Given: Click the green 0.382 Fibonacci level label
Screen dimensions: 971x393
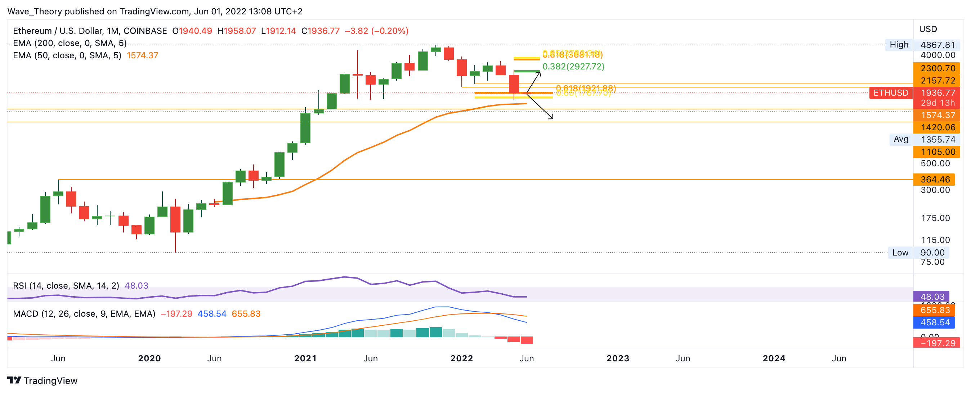Looking at the screenshot, I should coord(573,67).
